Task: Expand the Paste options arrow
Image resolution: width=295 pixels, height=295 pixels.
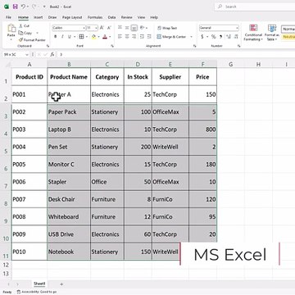Action: [x=11, y=40]
